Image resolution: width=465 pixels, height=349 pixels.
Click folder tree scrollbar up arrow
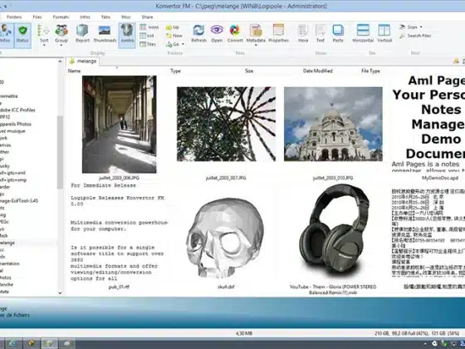60,61
